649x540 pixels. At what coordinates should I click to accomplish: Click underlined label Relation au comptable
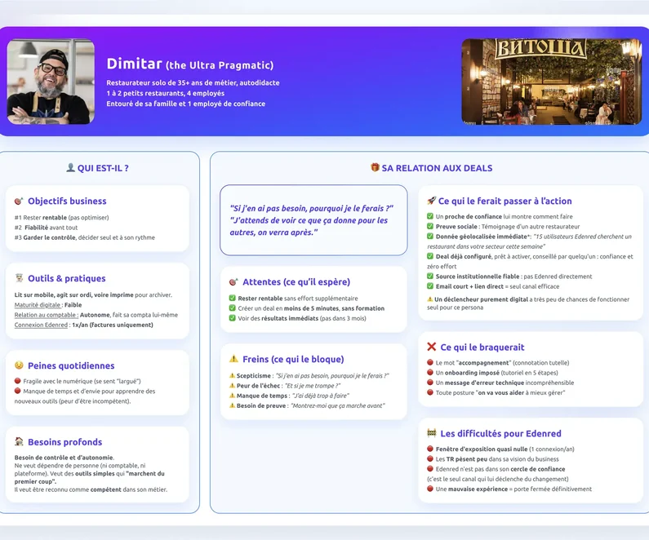(47, 315)
